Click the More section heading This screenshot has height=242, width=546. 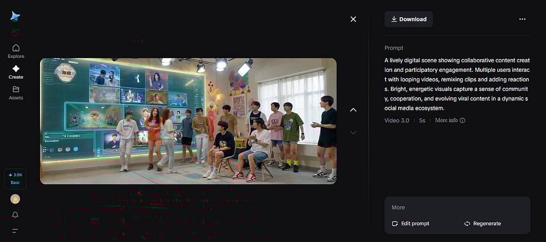click(x=398, y=207)
